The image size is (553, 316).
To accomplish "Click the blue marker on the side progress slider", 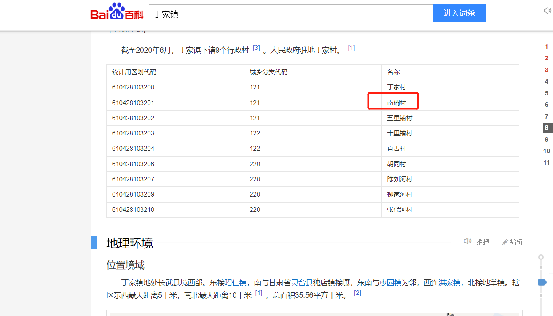I will click(542, 282).
